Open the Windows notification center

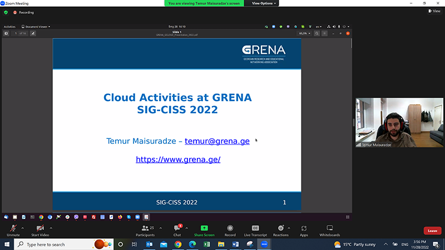click(x=436, y=244)
